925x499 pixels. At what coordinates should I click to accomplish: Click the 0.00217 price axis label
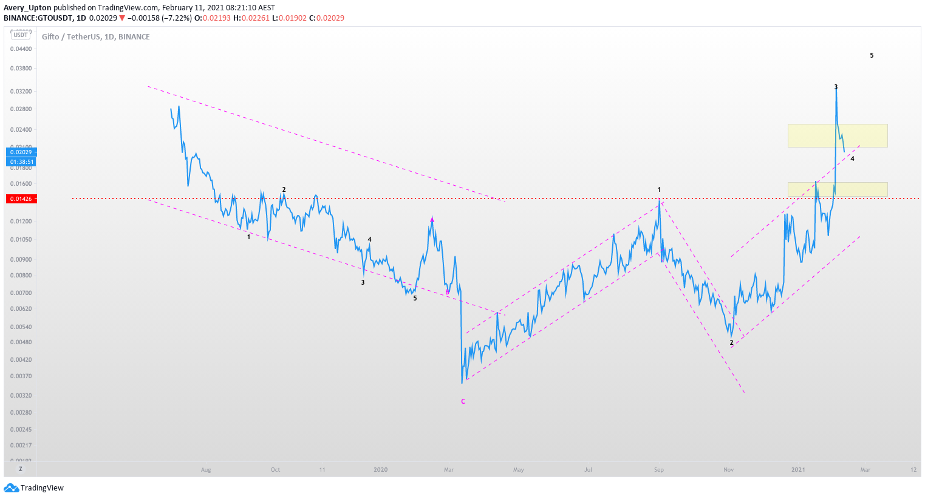(21, 446)
